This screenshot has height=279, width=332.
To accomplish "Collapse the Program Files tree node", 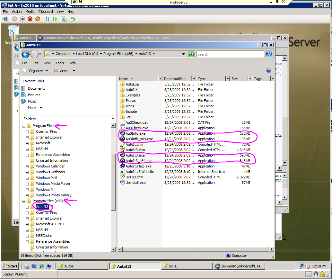I will coord(24,126).
